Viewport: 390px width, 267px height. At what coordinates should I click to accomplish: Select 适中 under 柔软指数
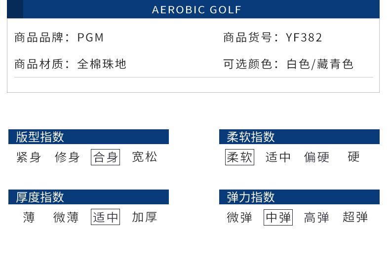coord(278,157)
